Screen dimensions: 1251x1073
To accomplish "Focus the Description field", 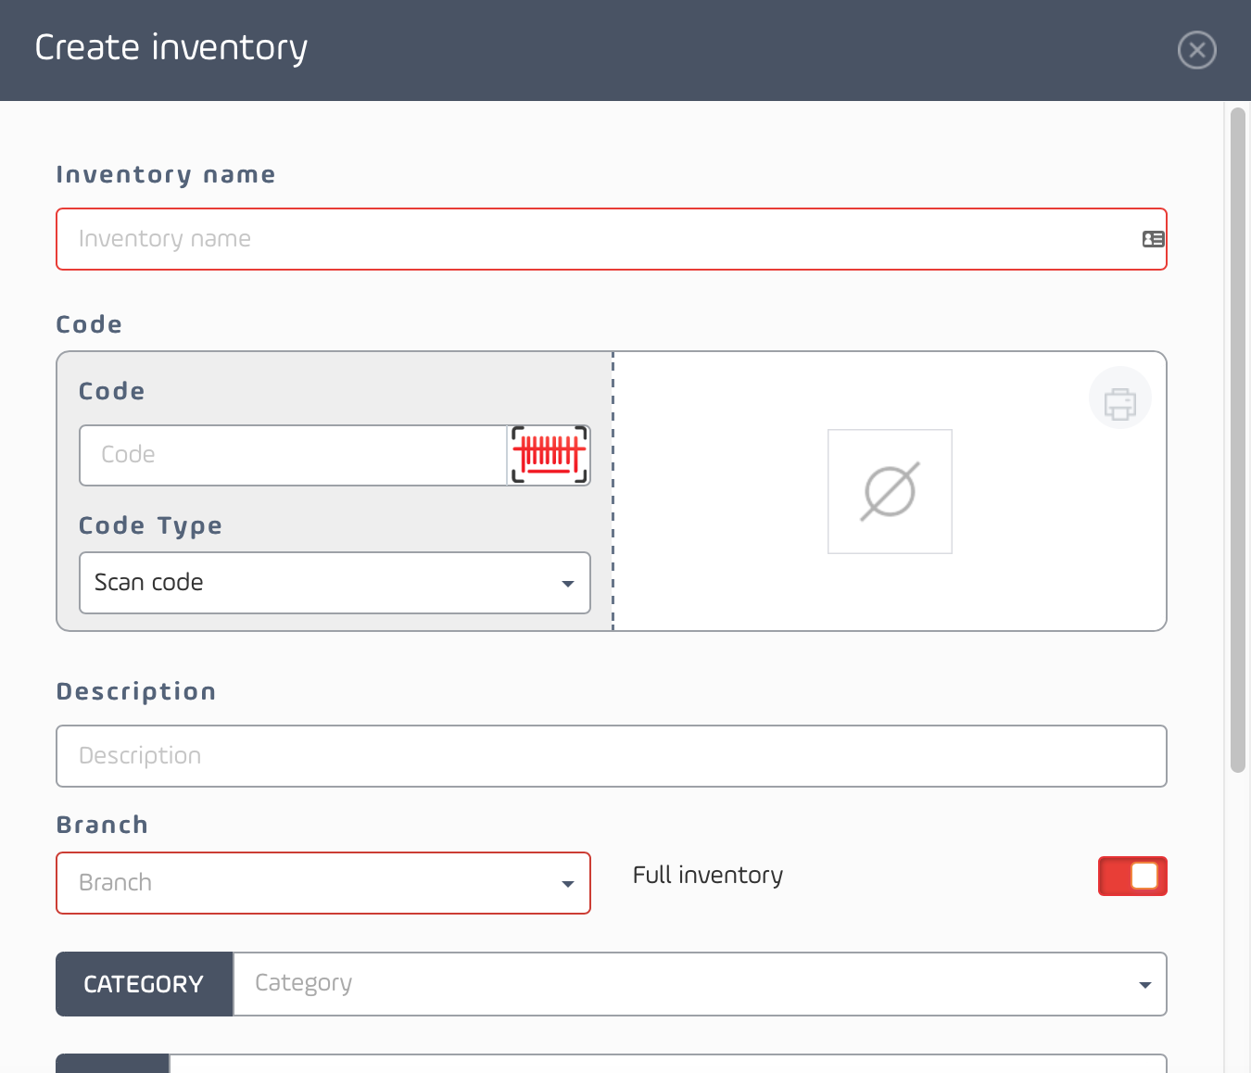I will coord(612,756).
